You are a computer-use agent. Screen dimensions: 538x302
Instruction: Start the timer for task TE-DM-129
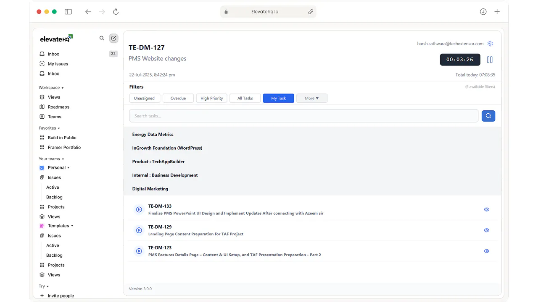tap(139, 230)
